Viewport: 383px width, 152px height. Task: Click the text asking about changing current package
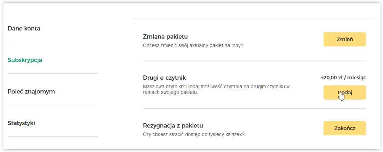[x=193, y=45]
